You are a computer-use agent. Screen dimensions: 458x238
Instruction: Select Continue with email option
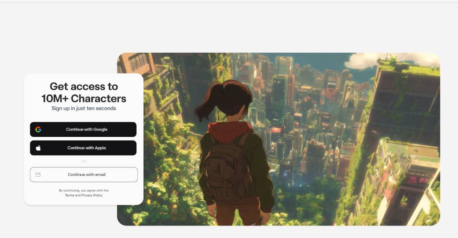[x=84, y=174]
